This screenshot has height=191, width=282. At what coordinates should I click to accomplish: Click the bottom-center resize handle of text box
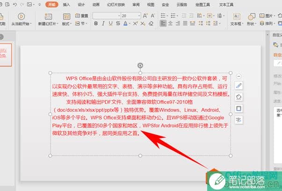[140, 156]
